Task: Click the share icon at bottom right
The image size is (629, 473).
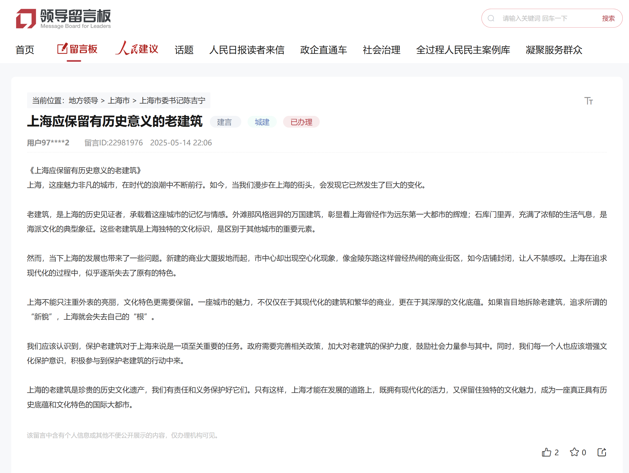Action: (602, 452)
